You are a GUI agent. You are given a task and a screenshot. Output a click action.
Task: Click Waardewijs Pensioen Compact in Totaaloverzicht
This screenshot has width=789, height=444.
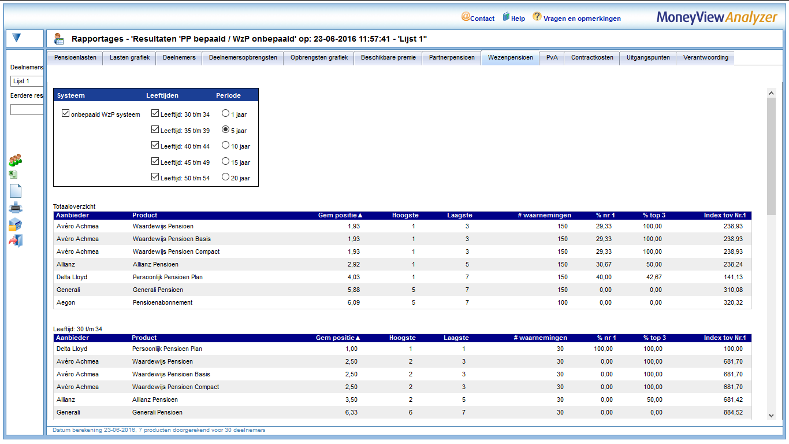176,251
